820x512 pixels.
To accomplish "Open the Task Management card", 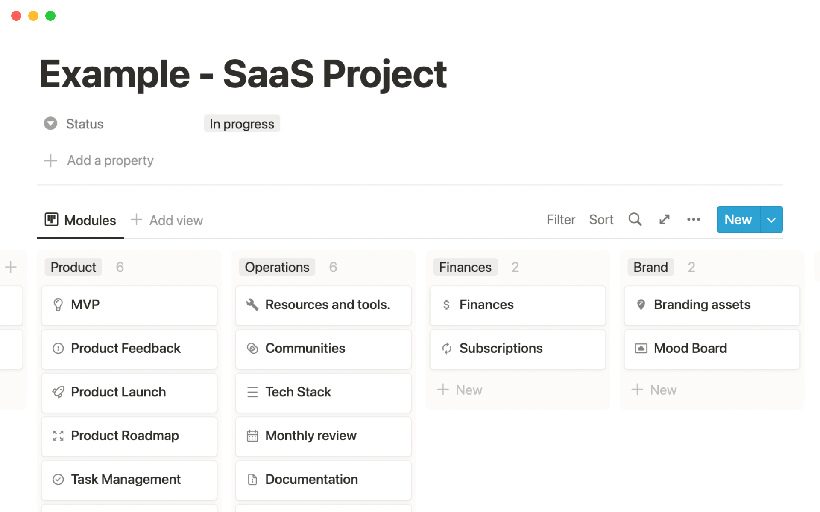I will click(126, 479).
